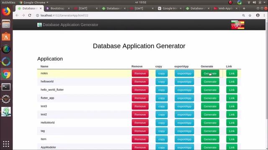Select the AppModeler name cell
Viewport: 268px width, 150px height.
click(48, 147)
